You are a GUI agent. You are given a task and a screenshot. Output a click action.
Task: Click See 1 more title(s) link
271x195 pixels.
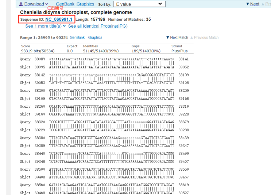[43, 26]
